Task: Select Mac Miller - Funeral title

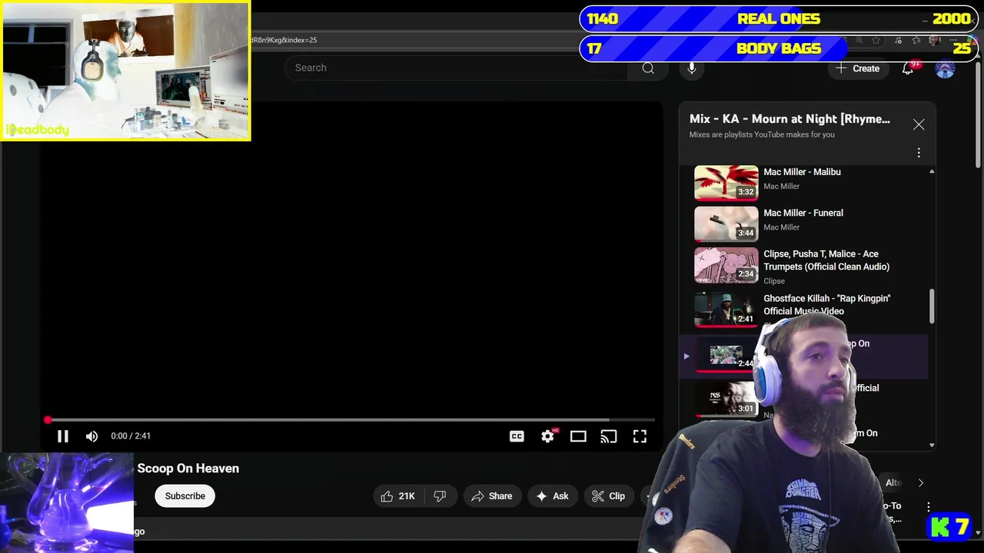Action: pos(803,213)
